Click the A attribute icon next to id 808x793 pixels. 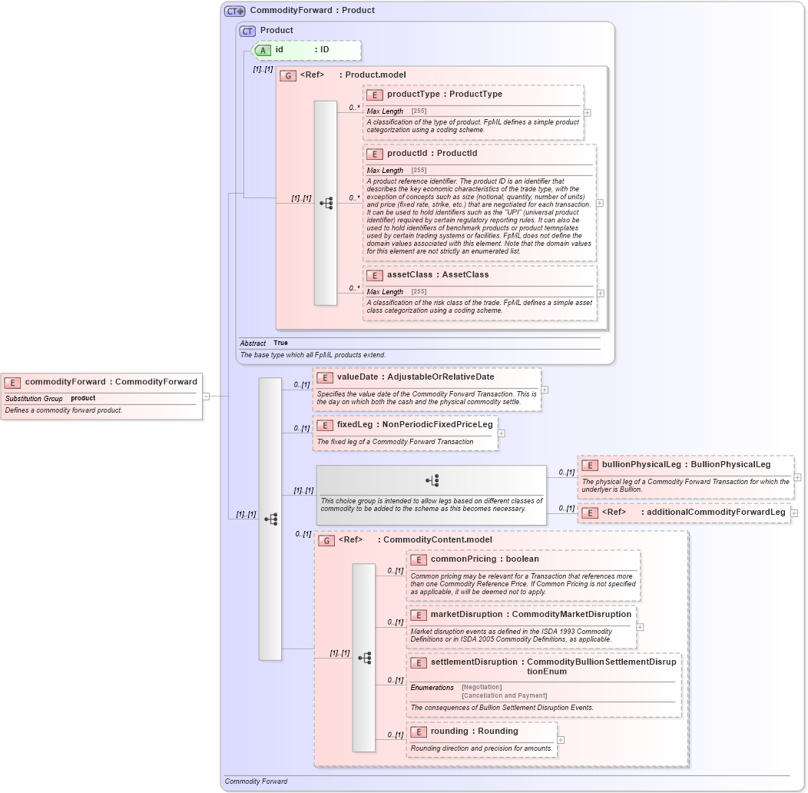(x=262, y=51)
